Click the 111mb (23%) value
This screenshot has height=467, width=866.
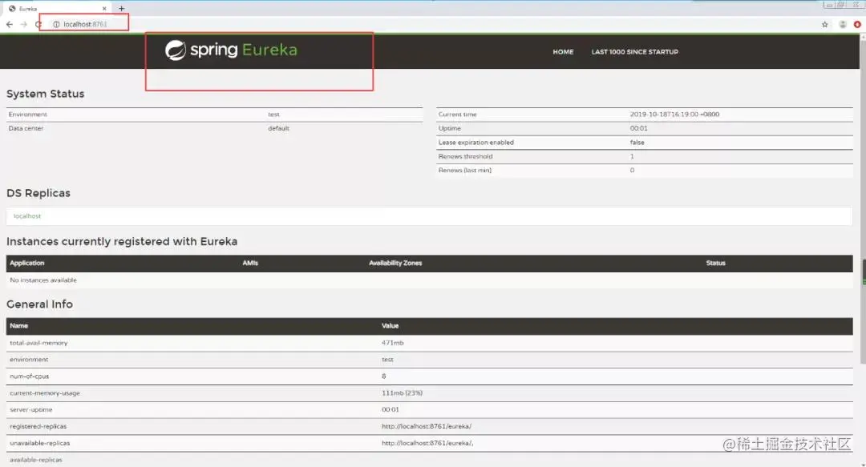(x=402, y=393)
